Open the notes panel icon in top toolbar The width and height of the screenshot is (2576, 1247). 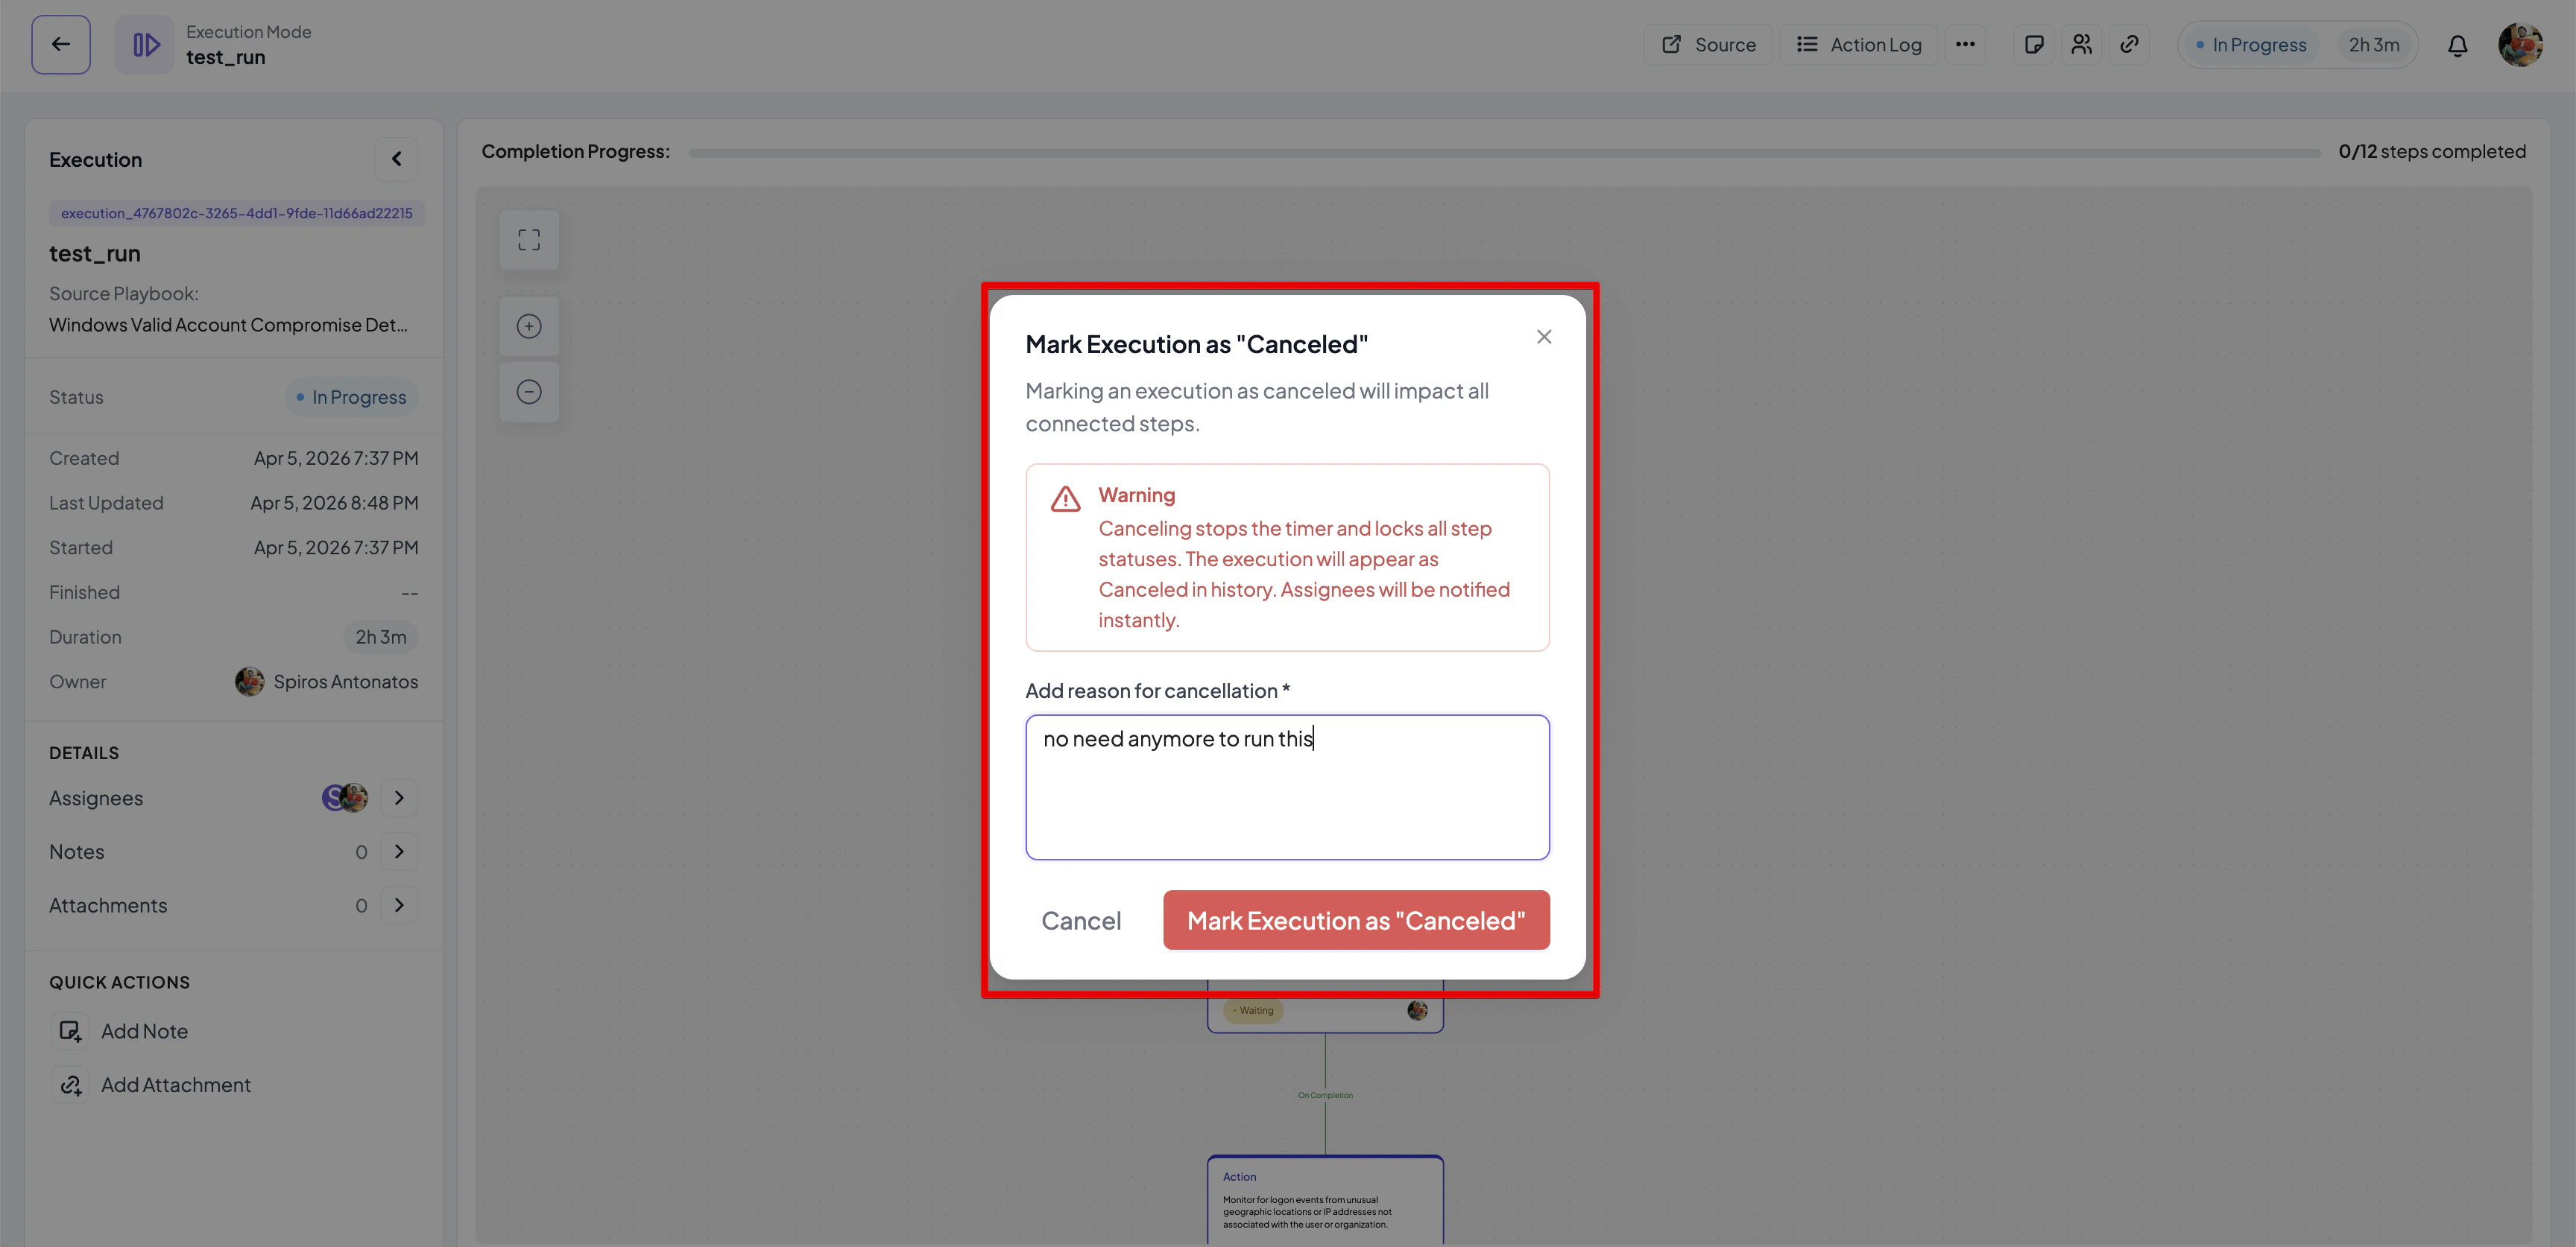(x=2033, y=44)
